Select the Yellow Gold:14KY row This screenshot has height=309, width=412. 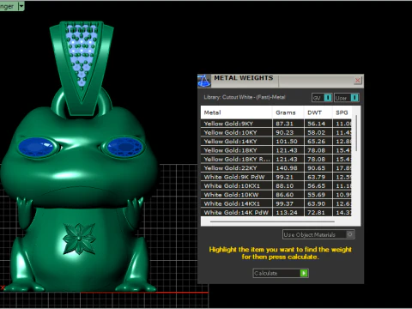pyautogui.click(x=276, y=142)
